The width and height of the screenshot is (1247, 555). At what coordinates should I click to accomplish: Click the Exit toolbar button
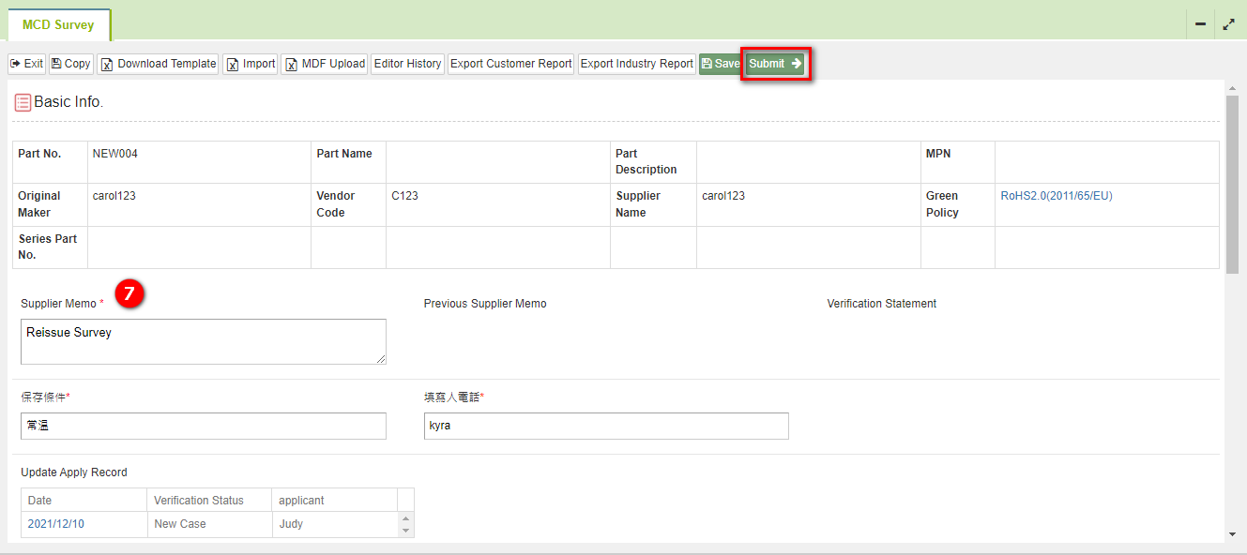[27, 64]
